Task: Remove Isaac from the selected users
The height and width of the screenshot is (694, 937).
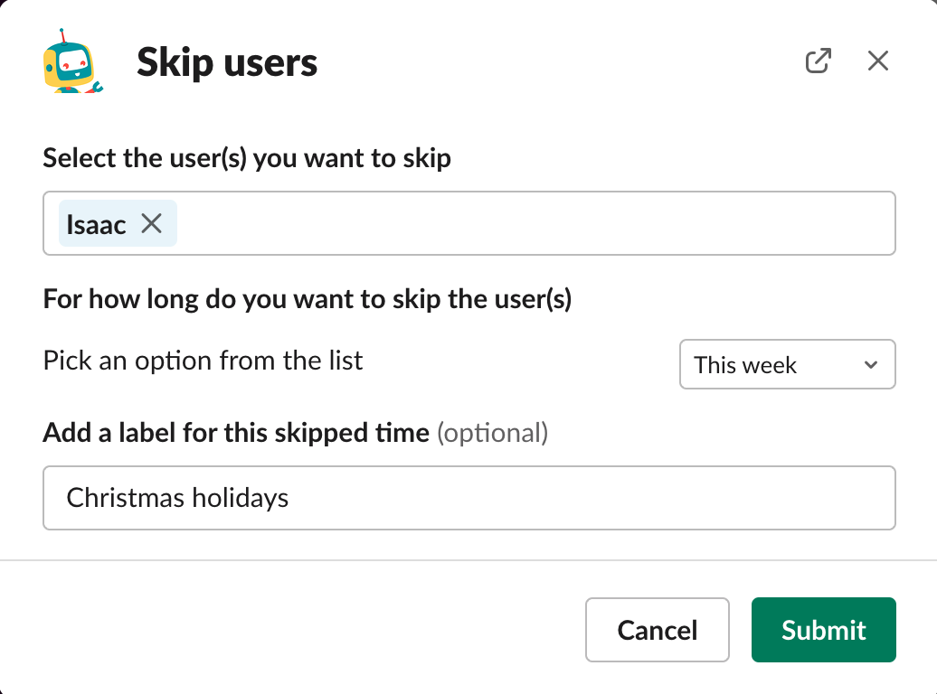Action: 152,224
